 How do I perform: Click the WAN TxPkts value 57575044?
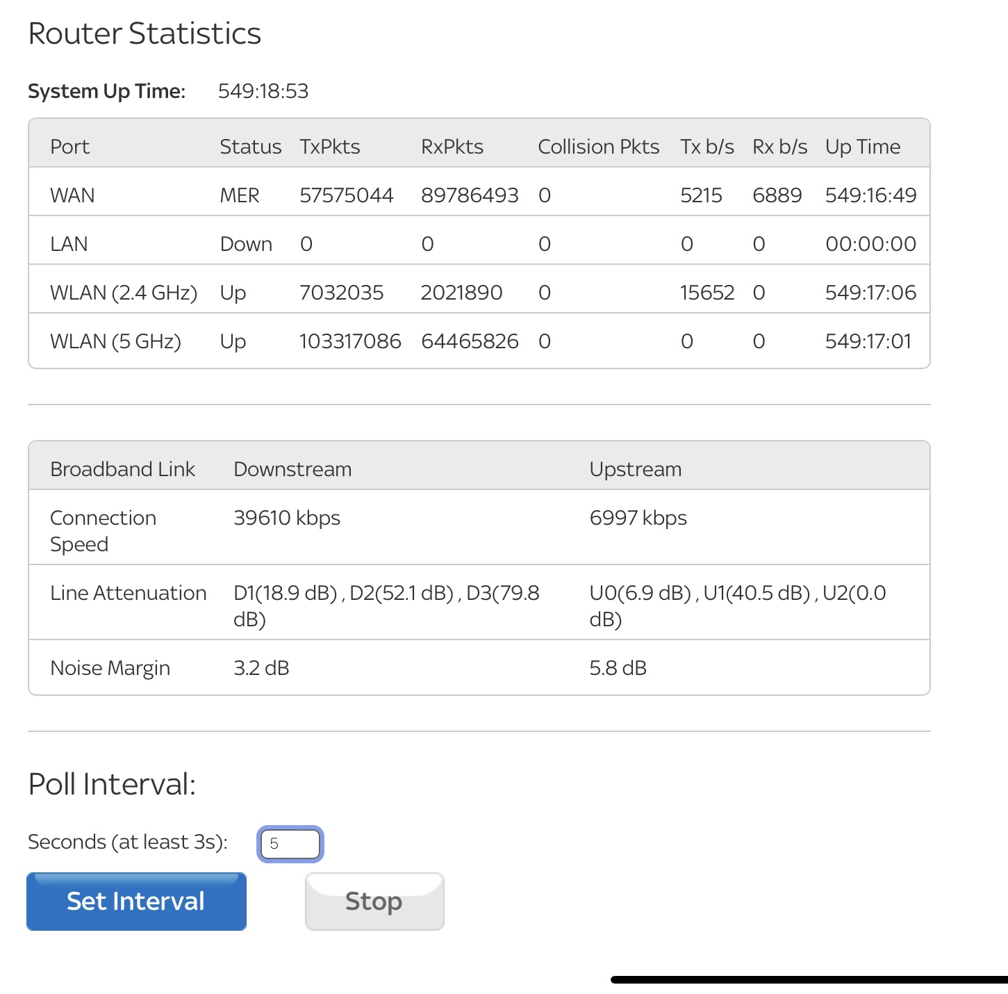point(346,195)
